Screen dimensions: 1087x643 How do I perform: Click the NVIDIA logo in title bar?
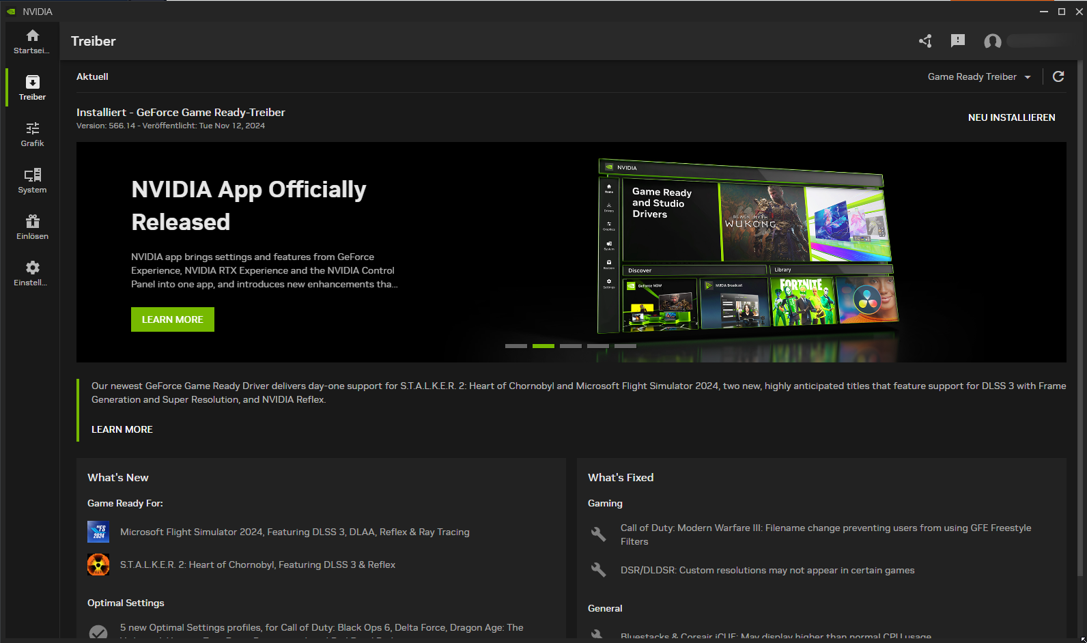(x=11, y=12)
